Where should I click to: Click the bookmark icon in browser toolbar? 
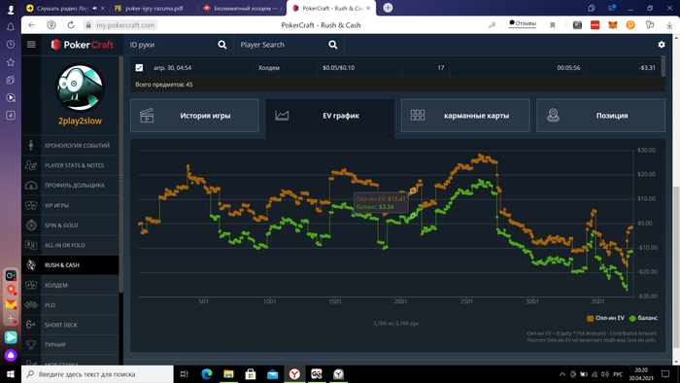click(x=553, y=25)
